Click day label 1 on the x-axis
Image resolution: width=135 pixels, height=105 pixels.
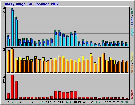(x=9, y=102)
